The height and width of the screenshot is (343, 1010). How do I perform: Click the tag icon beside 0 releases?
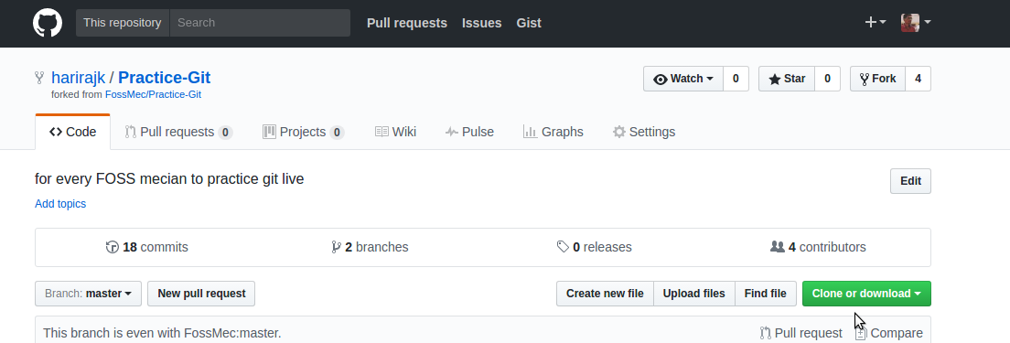[x=563, y=247]
